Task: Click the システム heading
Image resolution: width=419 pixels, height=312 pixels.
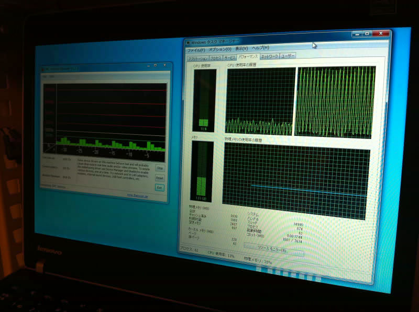Action: click(253, 214)
